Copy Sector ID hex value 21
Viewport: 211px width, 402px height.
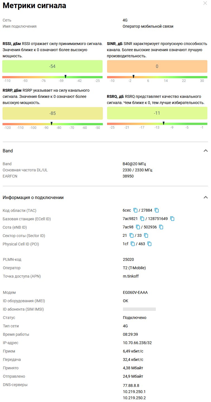click(132, 235)
